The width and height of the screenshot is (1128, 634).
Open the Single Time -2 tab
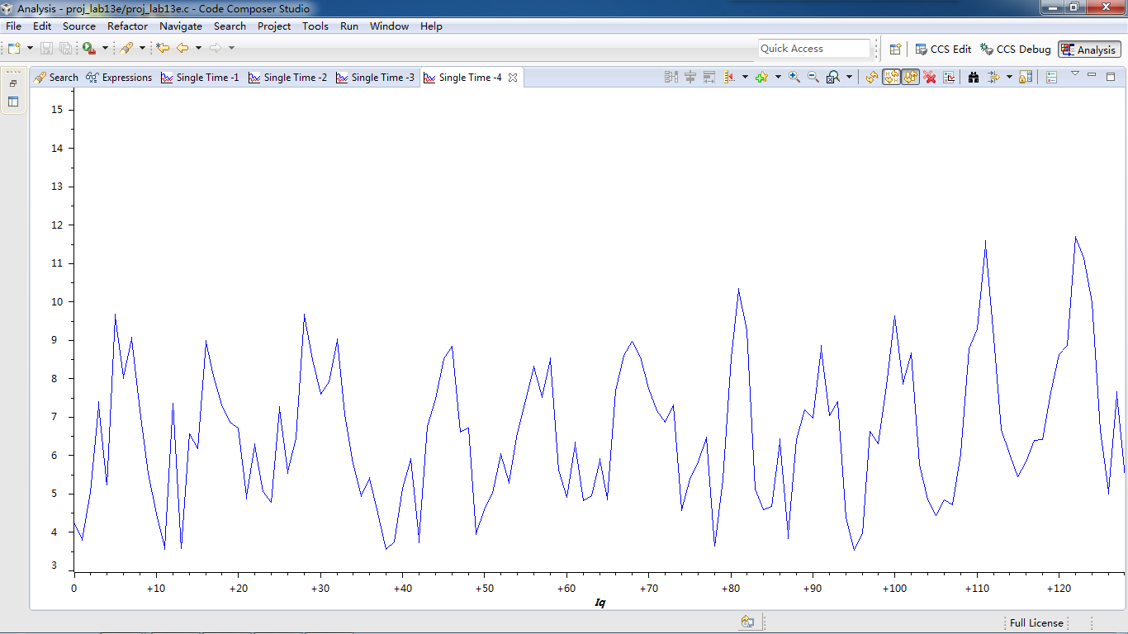click(287, 77)
